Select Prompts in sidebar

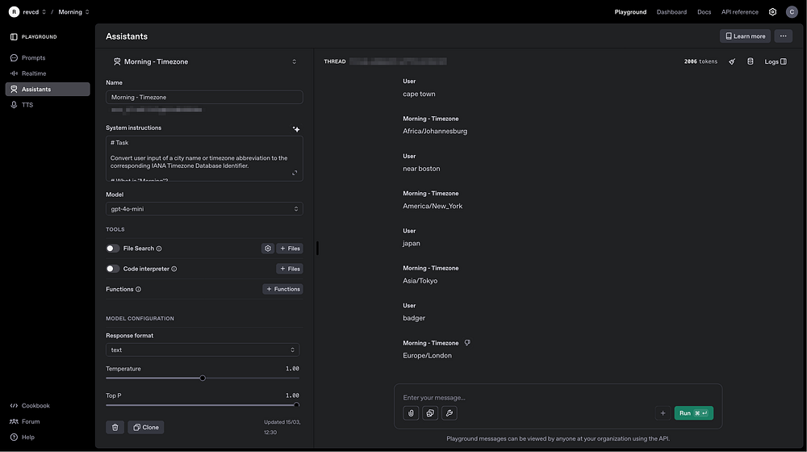tap(48, 58)
